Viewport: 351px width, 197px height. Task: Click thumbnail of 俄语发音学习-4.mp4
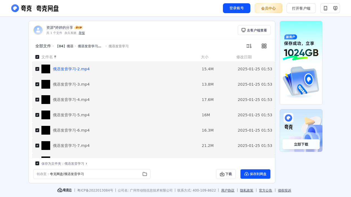click(x=46, y=100)
